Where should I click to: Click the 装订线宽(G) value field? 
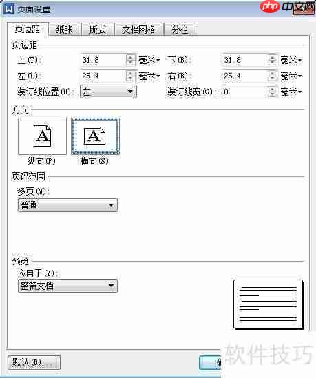[244, 92]
